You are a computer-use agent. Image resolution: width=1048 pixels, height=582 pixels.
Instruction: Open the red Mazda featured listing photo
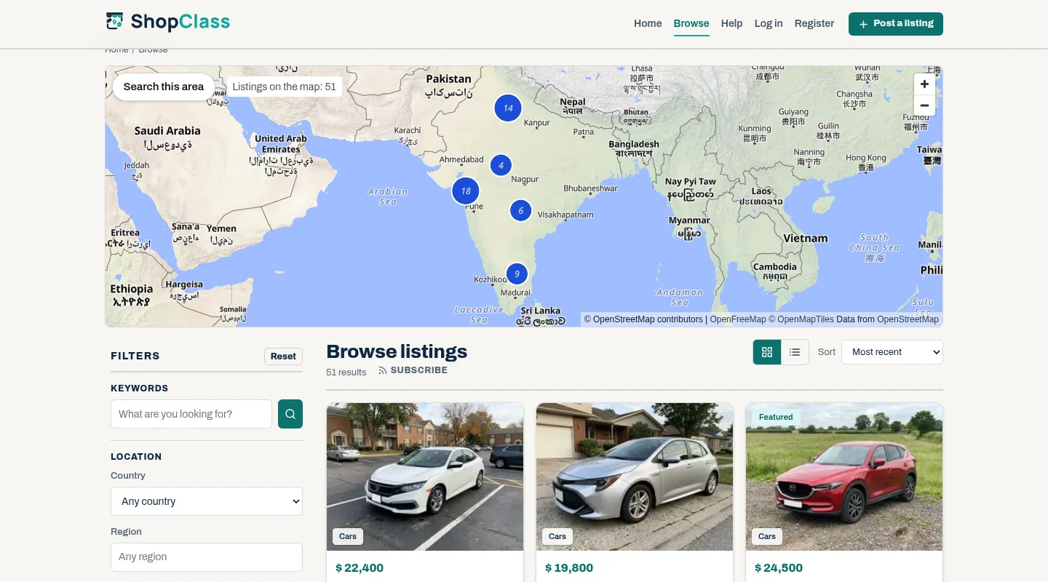click(844, 477)
